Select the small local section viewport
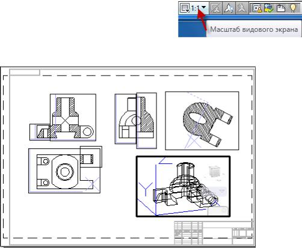302x248 pixels. pos(91,157)
